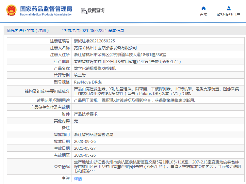246x184 pixels.
Task: Click the 产品名称 row label
Action: coord(62,69)
